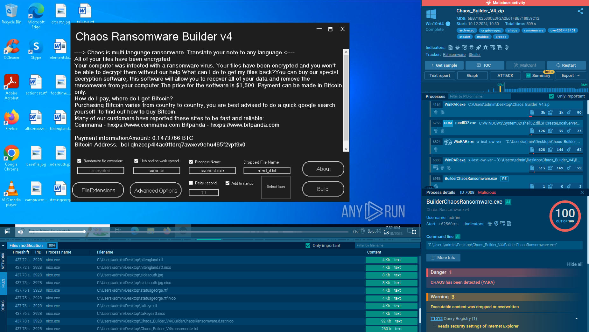589x332 pixels.
Task: Open the Export dropdown
Action: [x=570, y=75]
